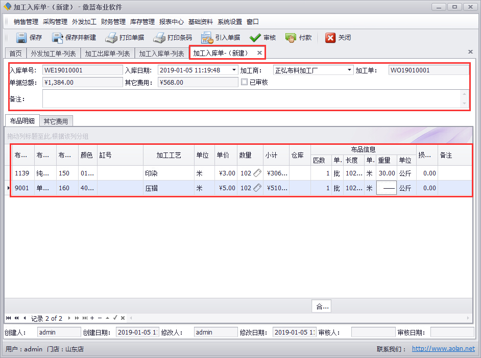Click the red 关闭 close icon in toolbar

(330, 38)
